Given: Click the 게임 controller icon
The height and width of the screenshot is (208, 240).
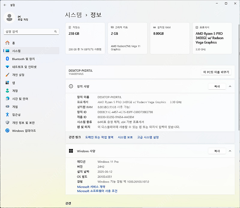Looking at the screenshot, I should (7, 106).
